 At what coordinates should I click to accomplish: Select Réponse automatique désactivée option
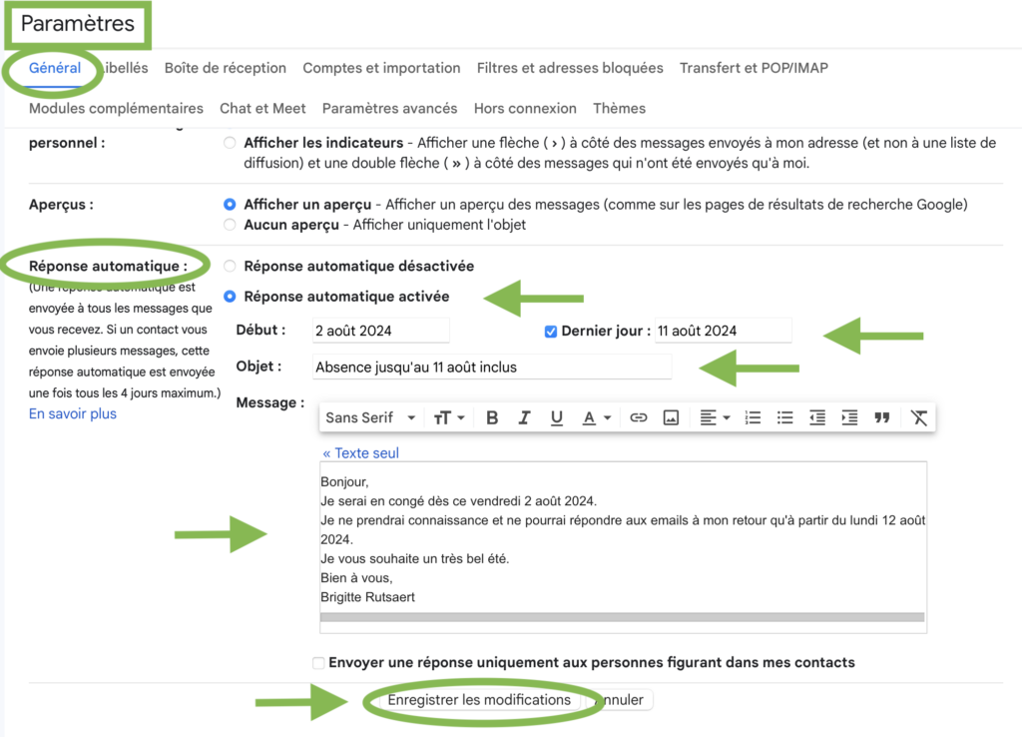(x=231, y=267)
